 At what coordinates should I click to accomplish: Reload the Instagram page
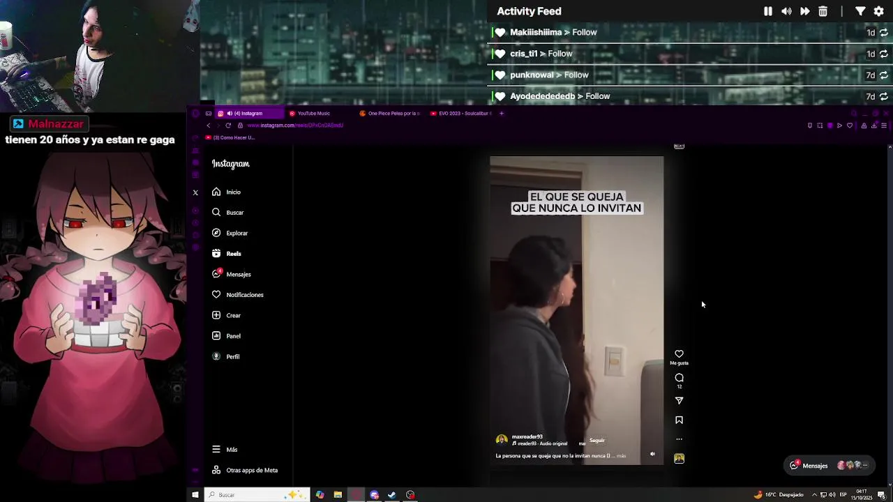pos(228,125)
